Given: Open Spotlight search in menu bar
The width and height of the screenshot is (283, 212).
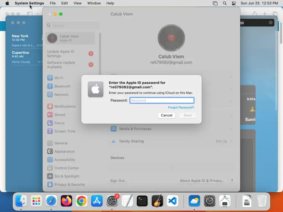Looking at the screenshot, I should tap(225, 3).
